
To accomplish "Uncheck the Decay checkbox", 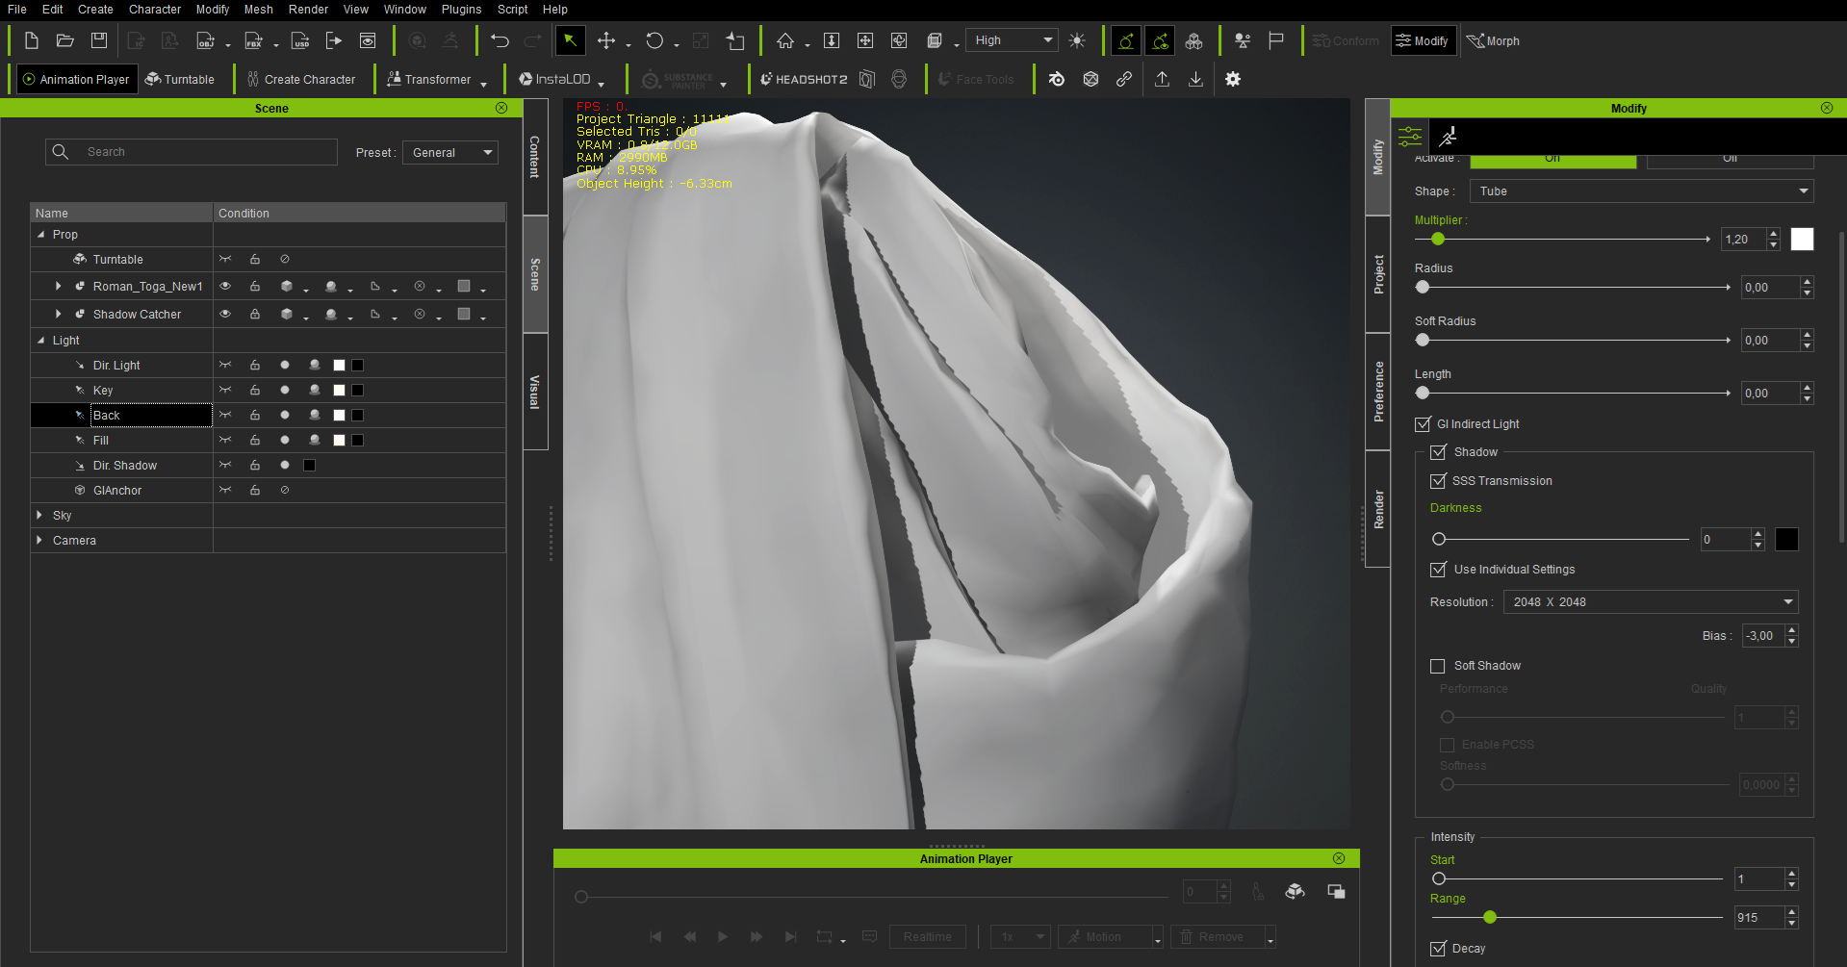I will (1438, 948).
